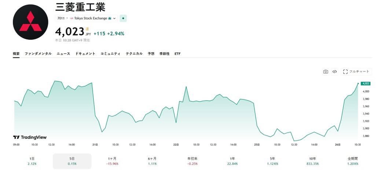Click the 4,000 price axis label
Viewport: 389px width, 172px height.
click(x=366, y=91)
